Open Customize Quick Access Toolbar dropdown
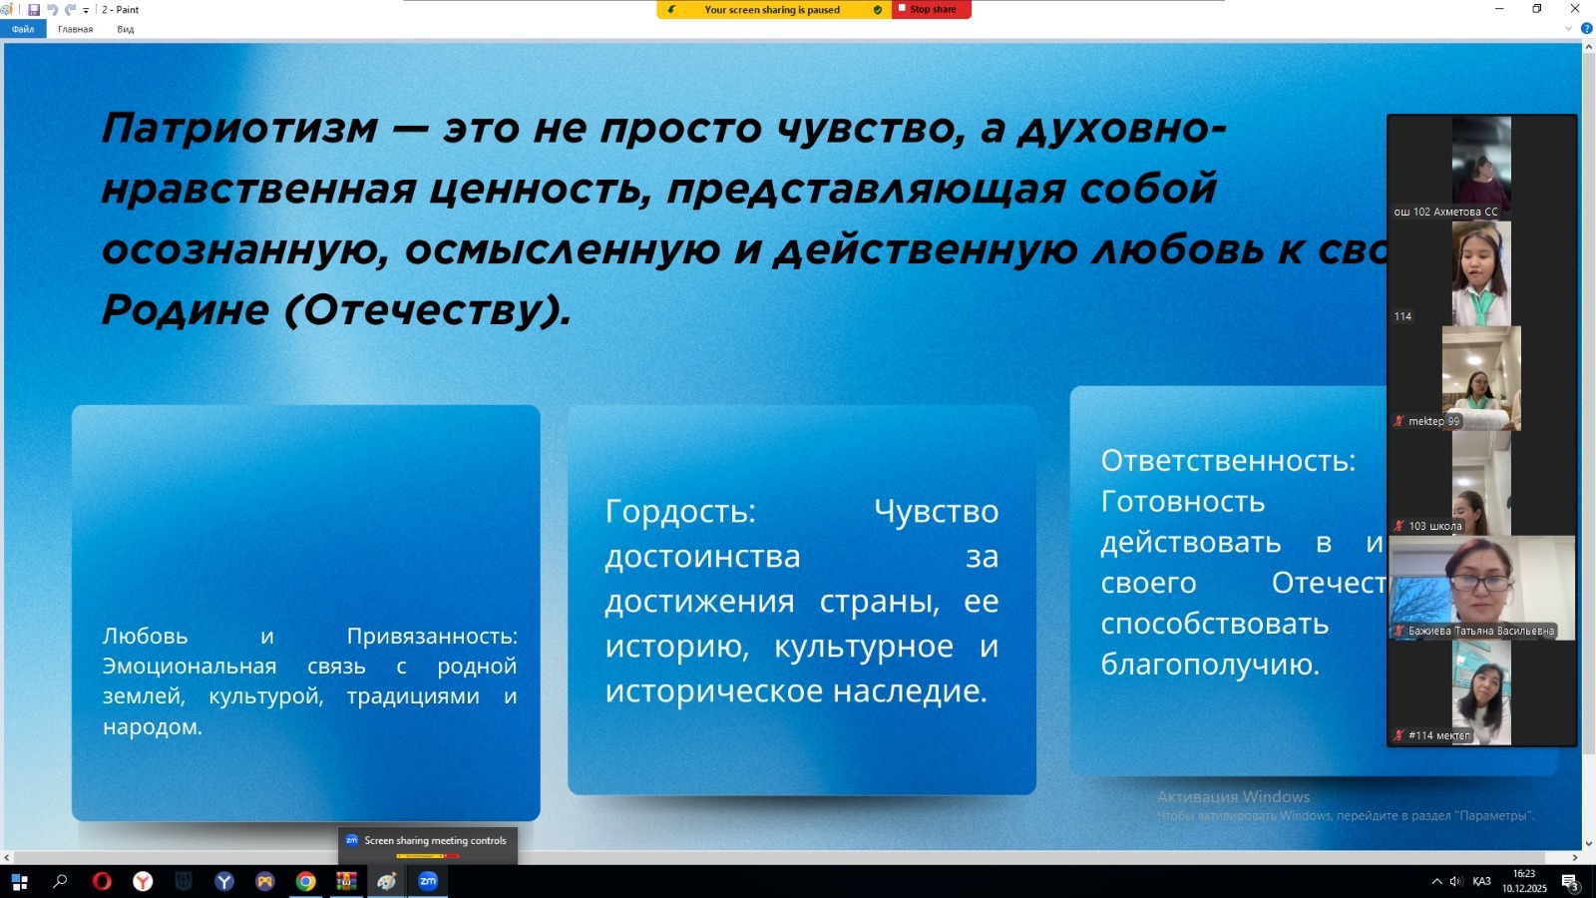This screenshot has width=1596, height=898. coord(86,10)
